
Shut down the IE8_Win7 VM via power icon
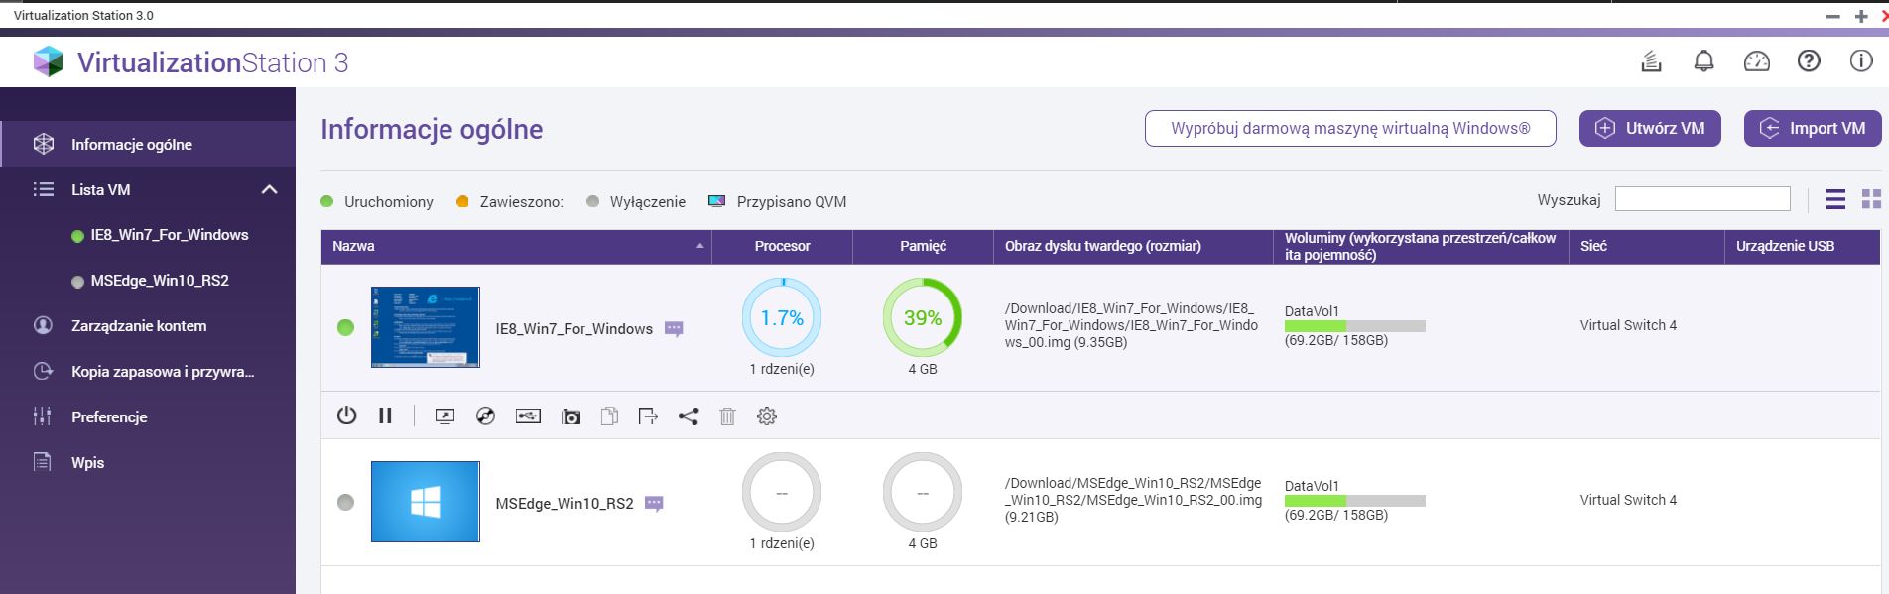coord(346,416)
